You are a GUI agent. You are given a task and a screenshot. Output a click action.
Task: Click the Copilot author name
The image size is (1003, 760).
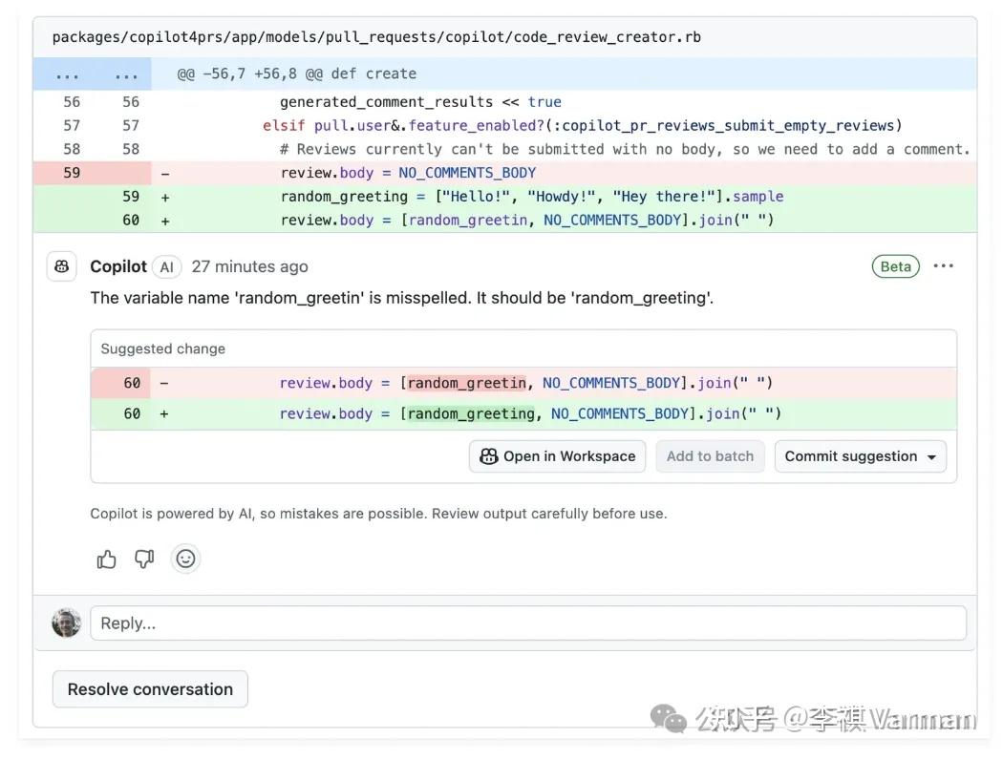(118, 266)
